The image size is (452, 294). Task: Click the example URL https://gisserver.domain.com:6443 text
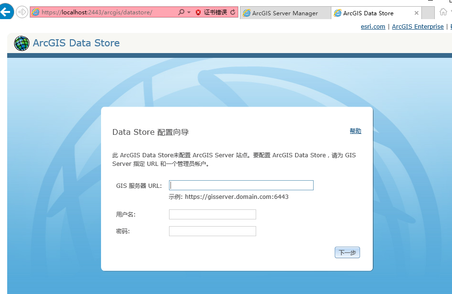click(x=237, y=197)
